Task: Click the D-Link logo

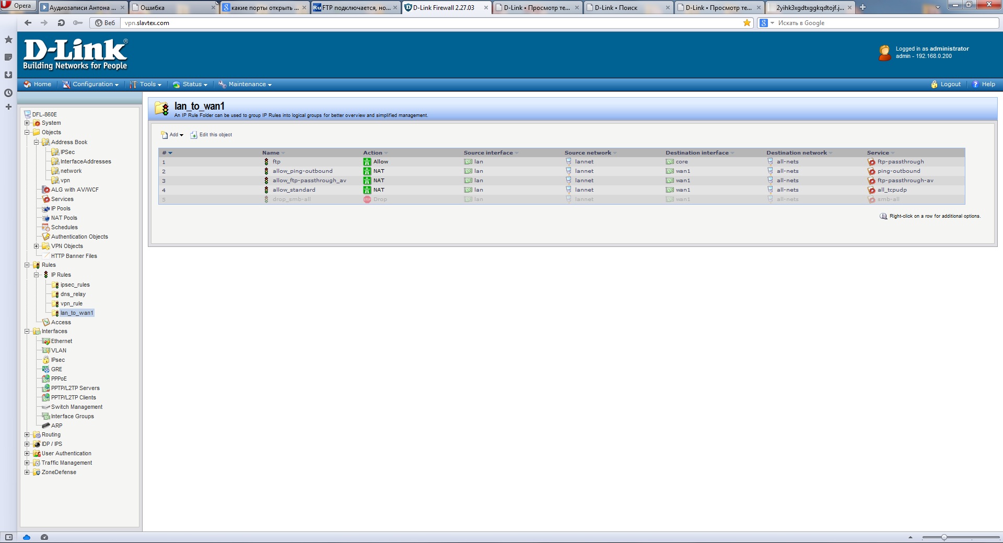Action: click(75, 54)
